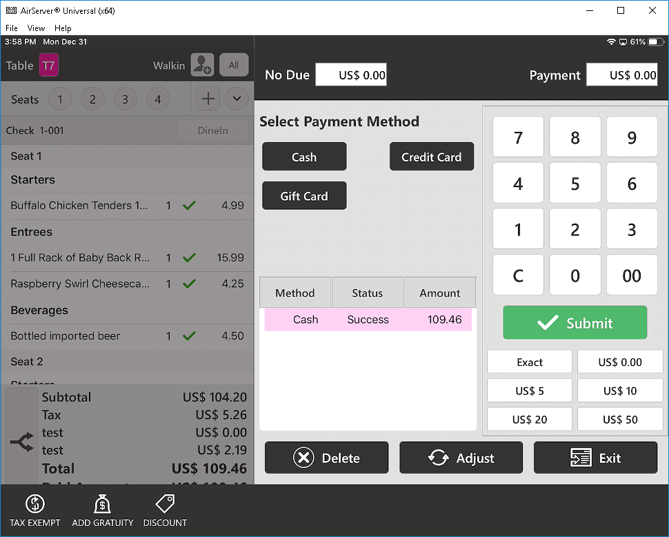Viewport: 669px width, 537px height.
Task: Click the add customer icon beside Walkin
Action: tap(202, 65)
